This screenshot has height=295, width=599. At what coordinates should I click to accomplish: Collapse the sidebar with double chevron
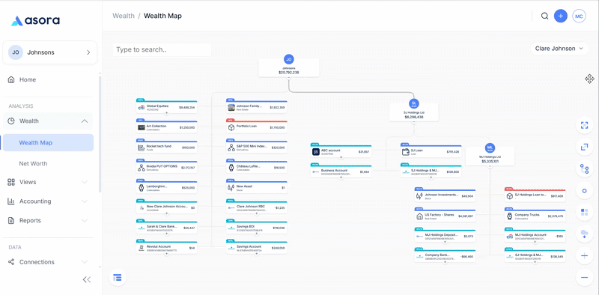coord(87,280)
